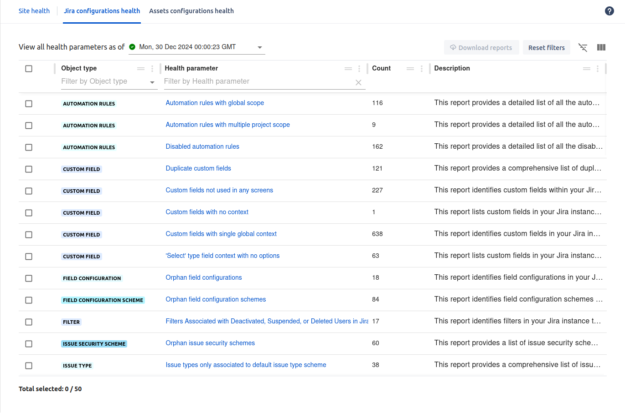
Task: Click the clear filters icon beside Reset filters
Action: (x=583, y=47)
